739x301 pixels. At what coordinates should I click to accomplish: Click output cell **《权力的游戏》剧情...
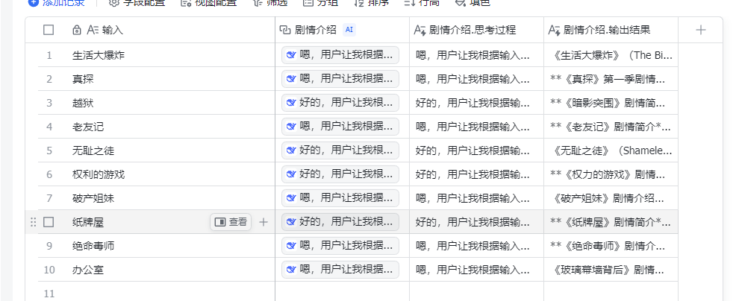611,174
